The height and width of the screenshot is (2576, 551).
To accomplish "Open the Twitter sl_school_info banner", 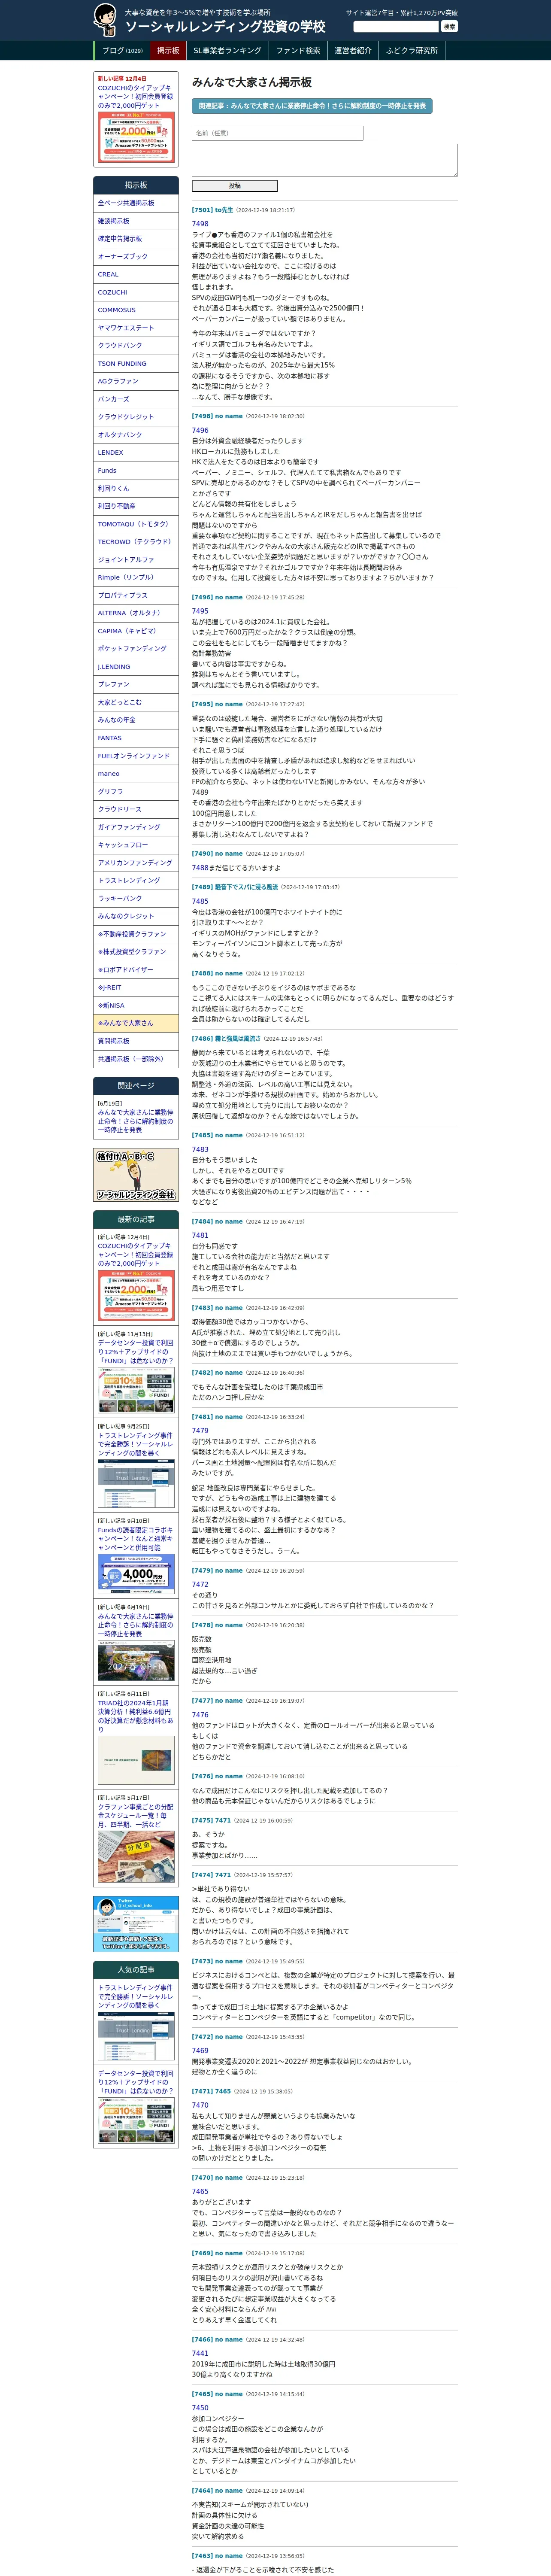I will pyautogui.click(x=136, y=1923).
